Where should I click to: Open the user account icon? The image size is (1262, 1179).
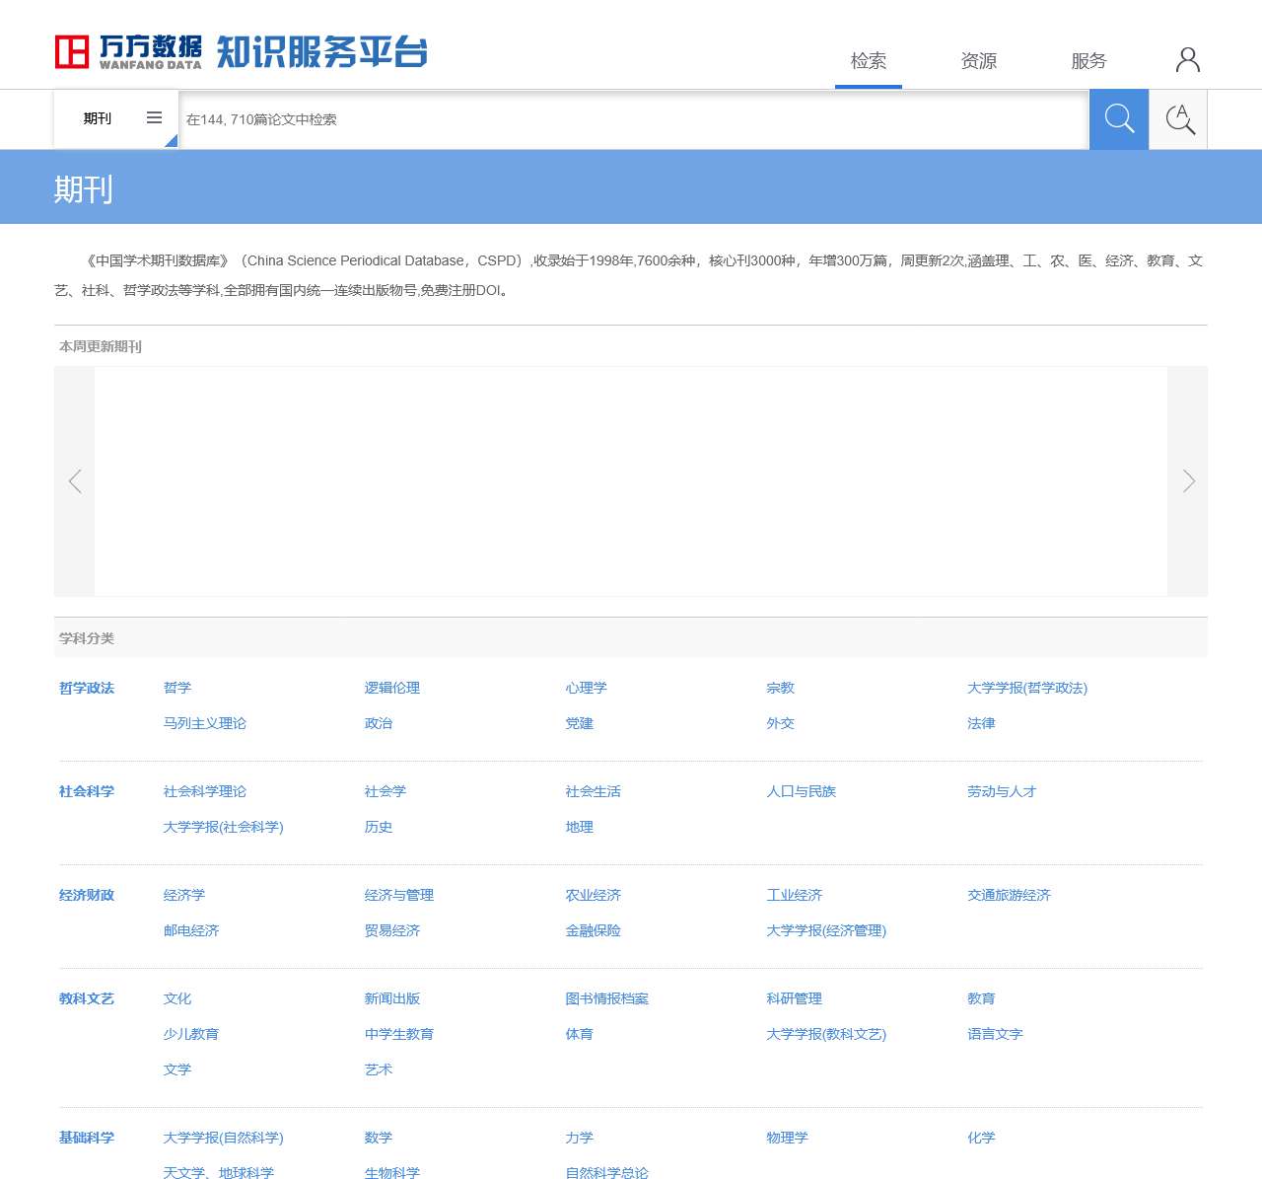pyautogui.click(x=1188, y=60)
